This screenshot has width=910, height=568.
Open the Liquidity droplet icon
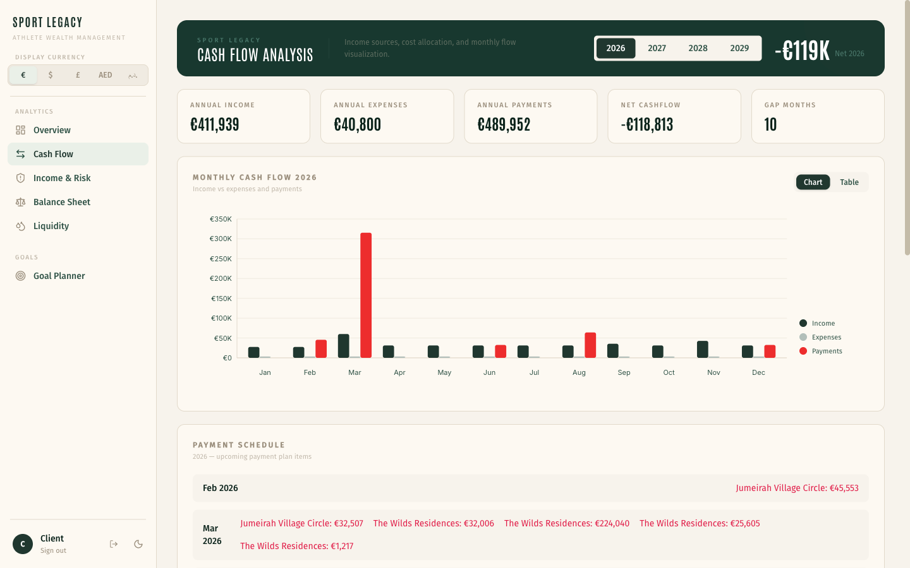click(x=21, y=226)
